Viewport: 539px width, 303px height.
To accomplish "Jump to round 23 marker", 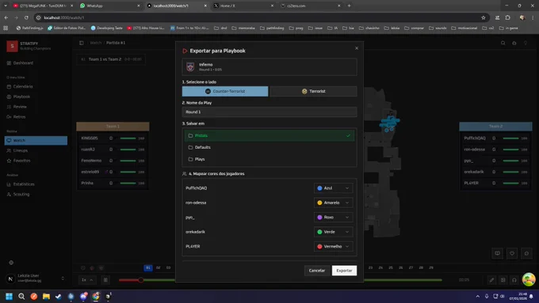I will [370, 267].
